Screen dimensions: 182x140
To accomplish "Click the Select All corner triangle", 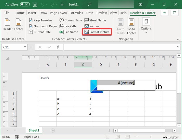I will 7,58.
